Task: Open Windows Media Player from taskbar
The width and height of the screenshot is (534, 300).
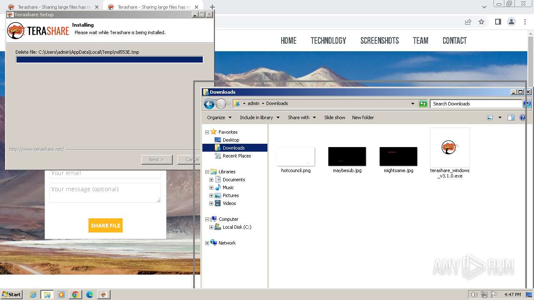Action: coord(61,295)
